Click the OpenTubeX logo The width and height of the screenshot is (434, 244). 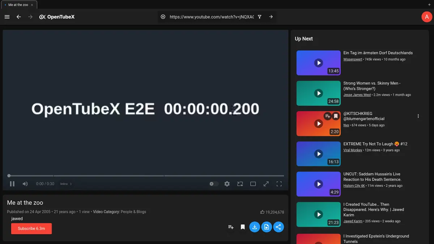pos(57,17)
